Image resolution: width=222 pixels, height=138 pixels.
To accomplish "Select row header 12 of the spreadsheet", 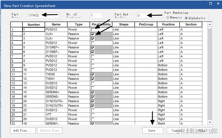I will [17, 79].
